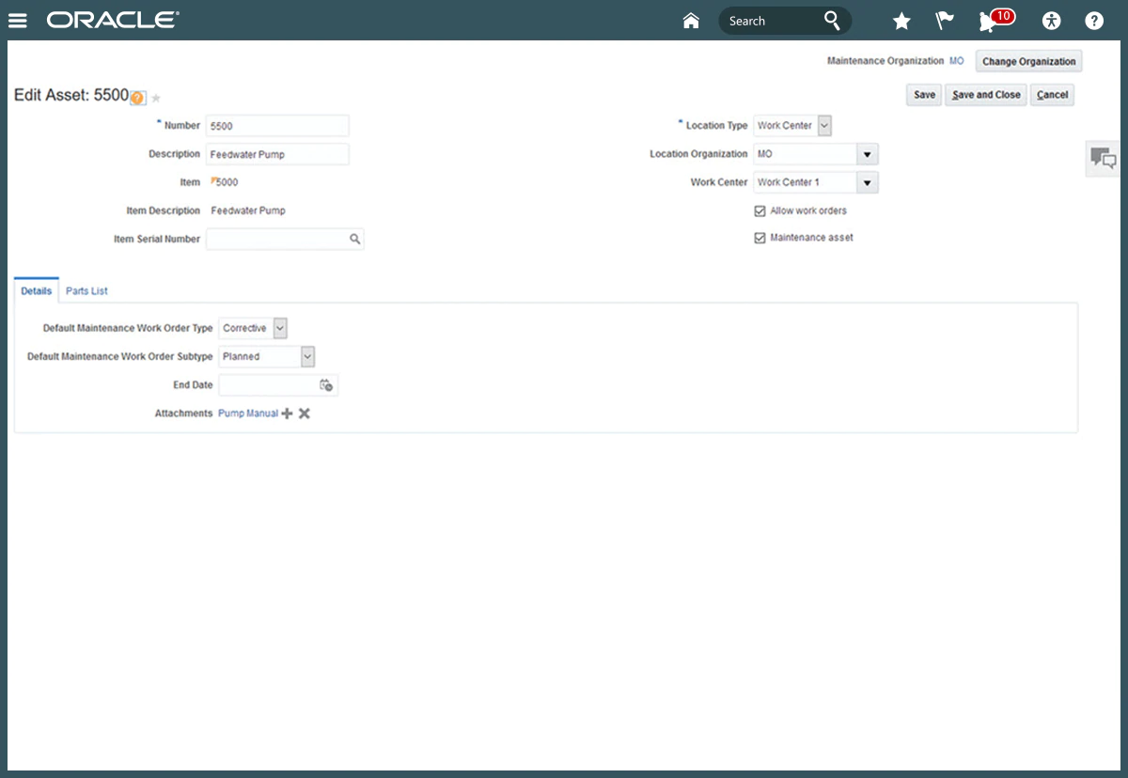Select the Details tab
This screenshot has width=1128, height=778.
[37, 291]
